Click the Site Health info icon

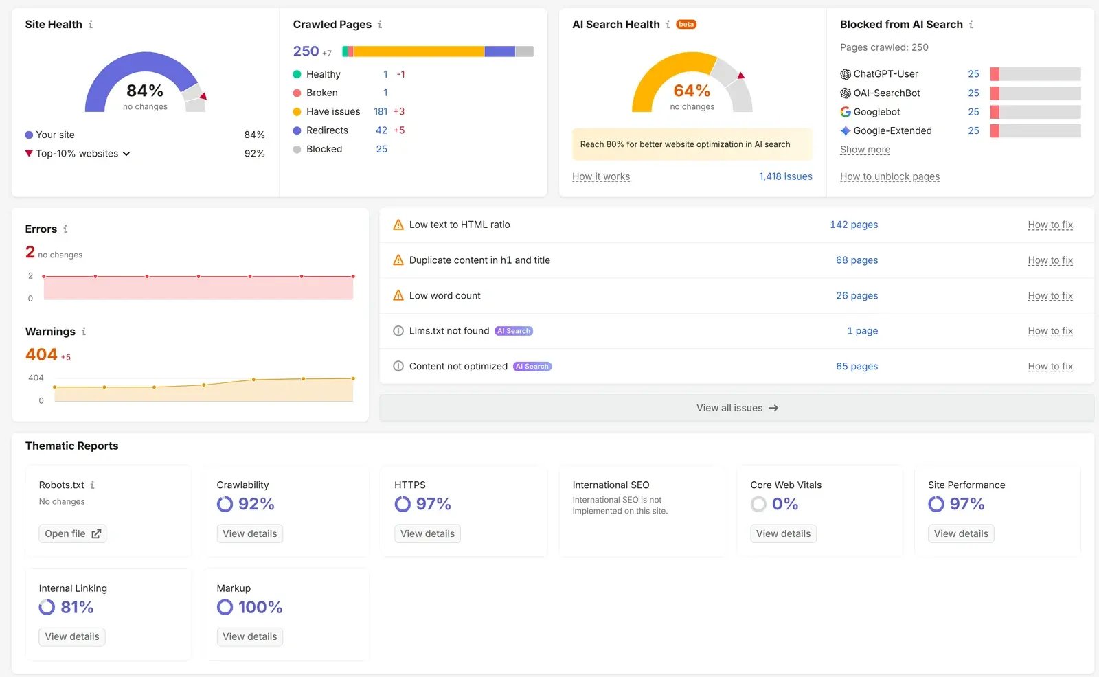pyautogui.click(x=91, y=24)
